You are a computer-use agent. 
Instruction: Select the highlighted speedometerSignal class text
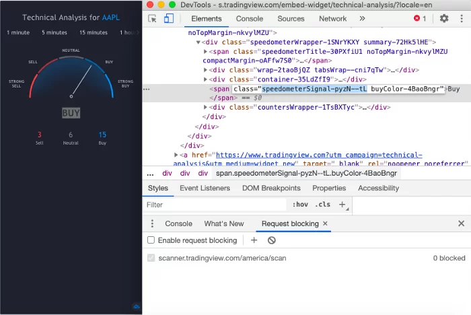click(314, 89)
